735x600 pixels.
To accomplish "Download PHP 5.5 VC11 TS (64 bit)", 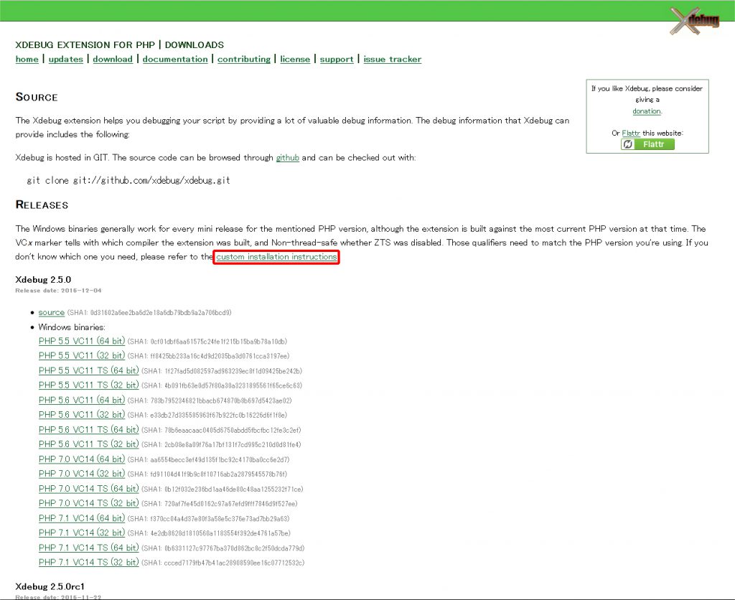I will click(x=88, y=371).
